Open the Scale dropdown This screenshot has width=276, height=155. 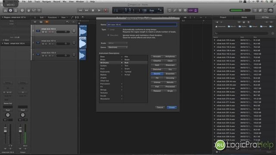117,43
